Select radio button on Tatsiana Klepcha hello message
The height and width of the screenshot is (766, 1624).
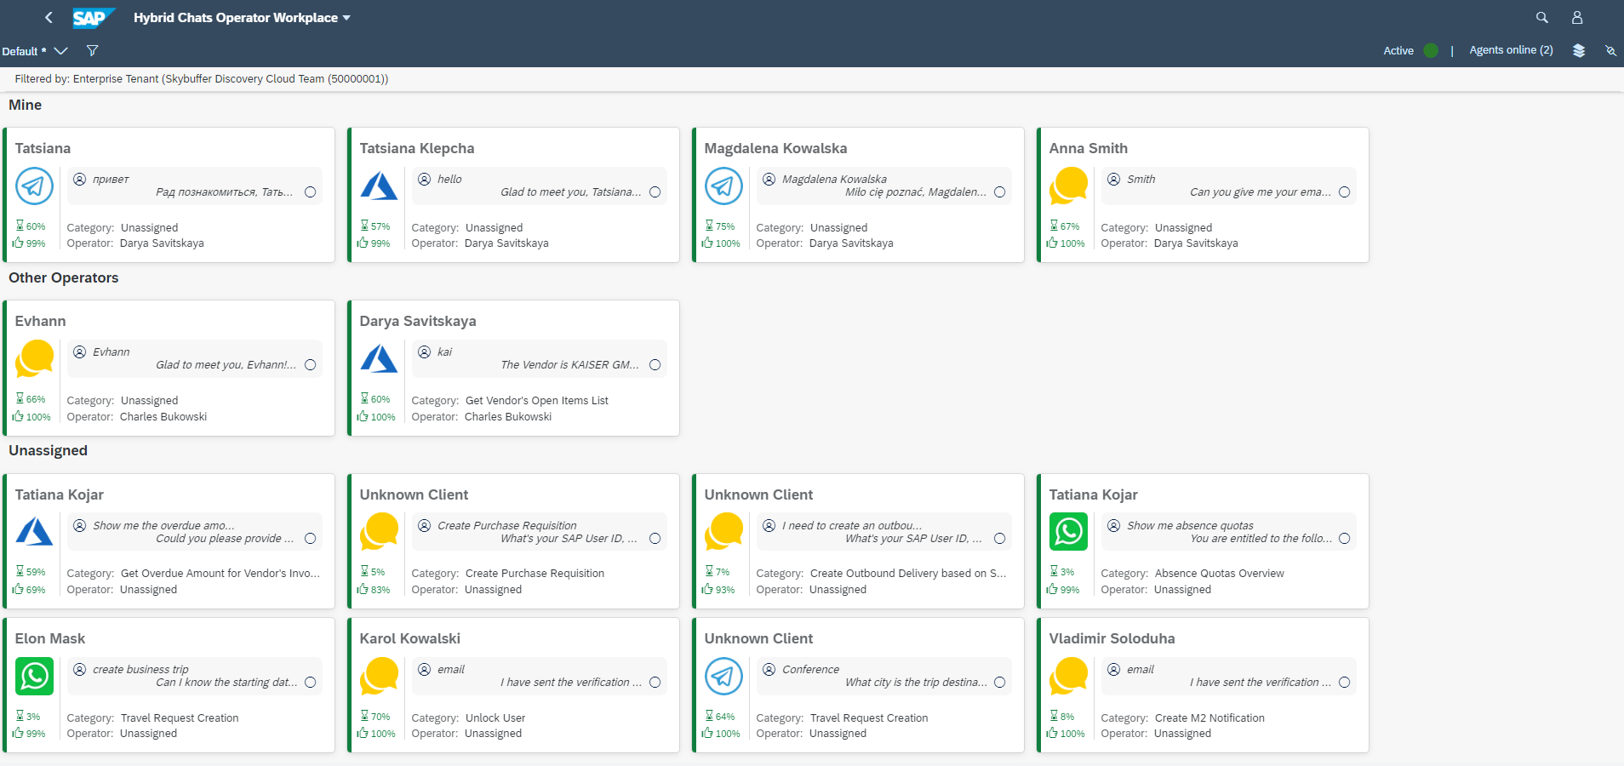tap(655, 192)
